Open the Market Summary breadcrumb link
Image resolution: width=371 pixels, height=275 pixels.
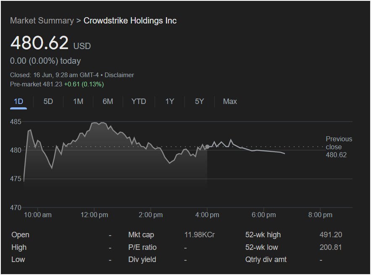(x=42, y=21)
